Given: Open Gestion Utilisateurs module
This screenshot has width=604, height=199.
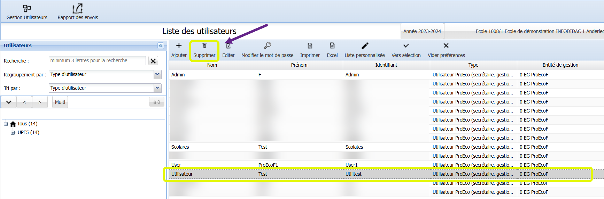Looking at the screenshot, I should click(27, 12).
